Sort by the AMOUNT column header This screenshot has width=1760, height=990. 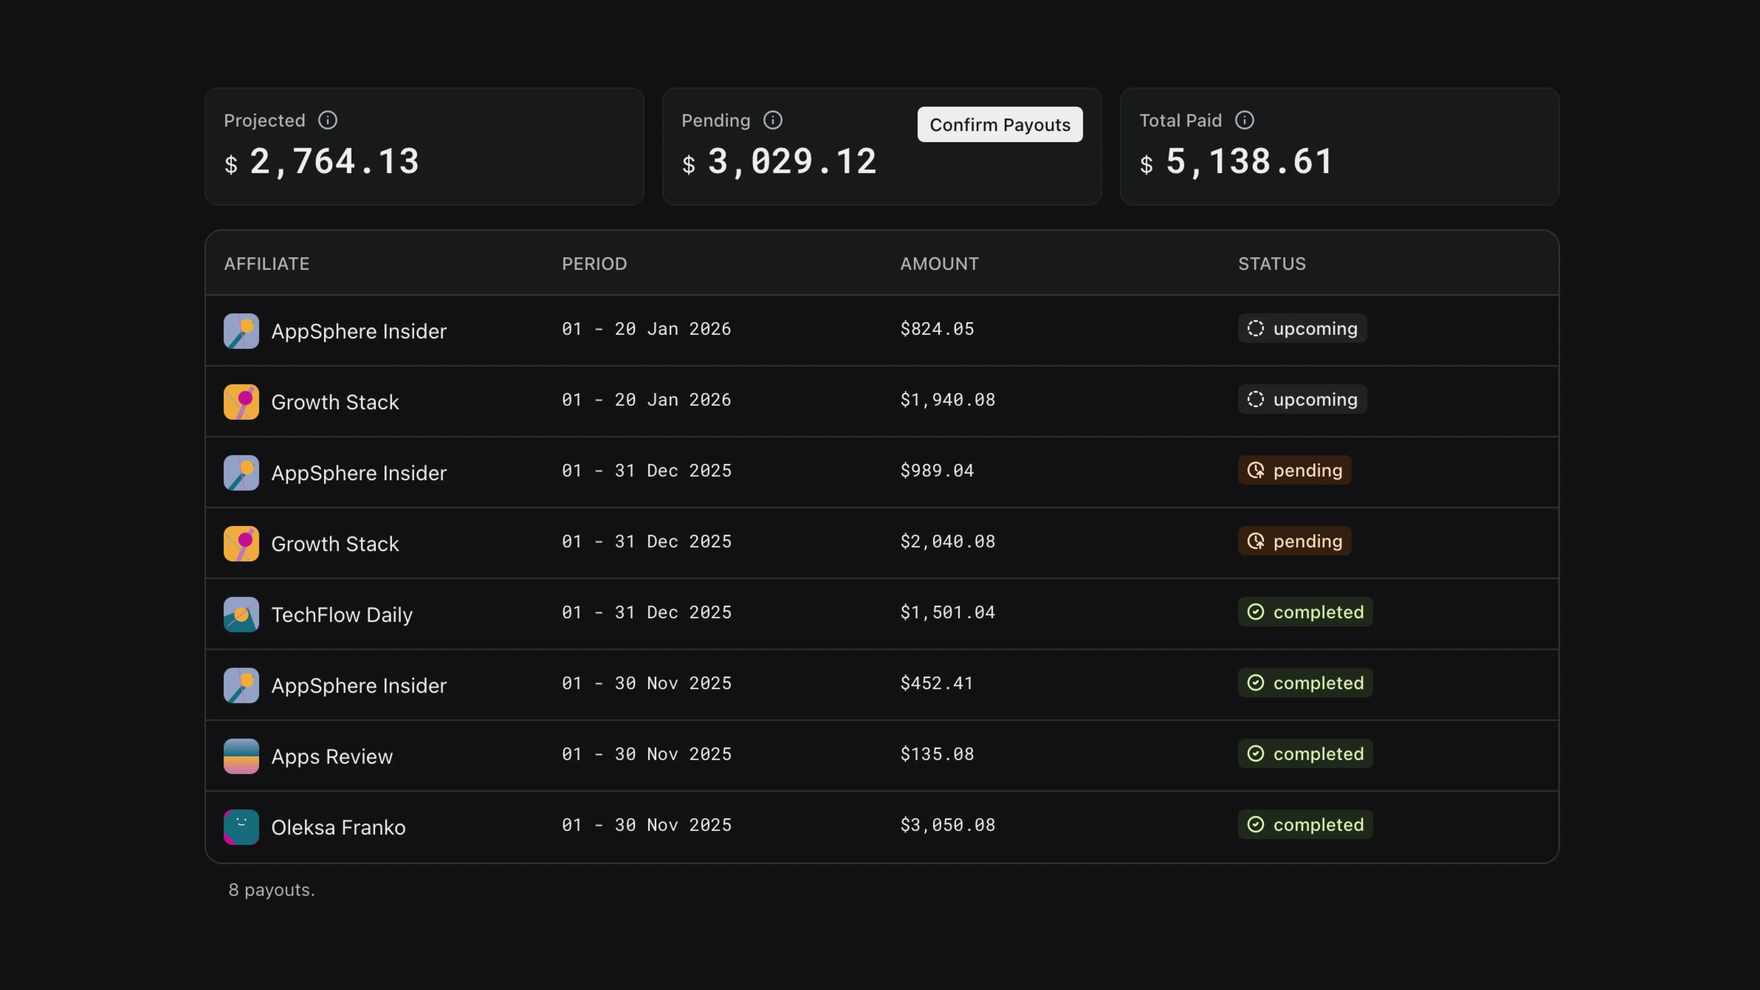point(939,264)
